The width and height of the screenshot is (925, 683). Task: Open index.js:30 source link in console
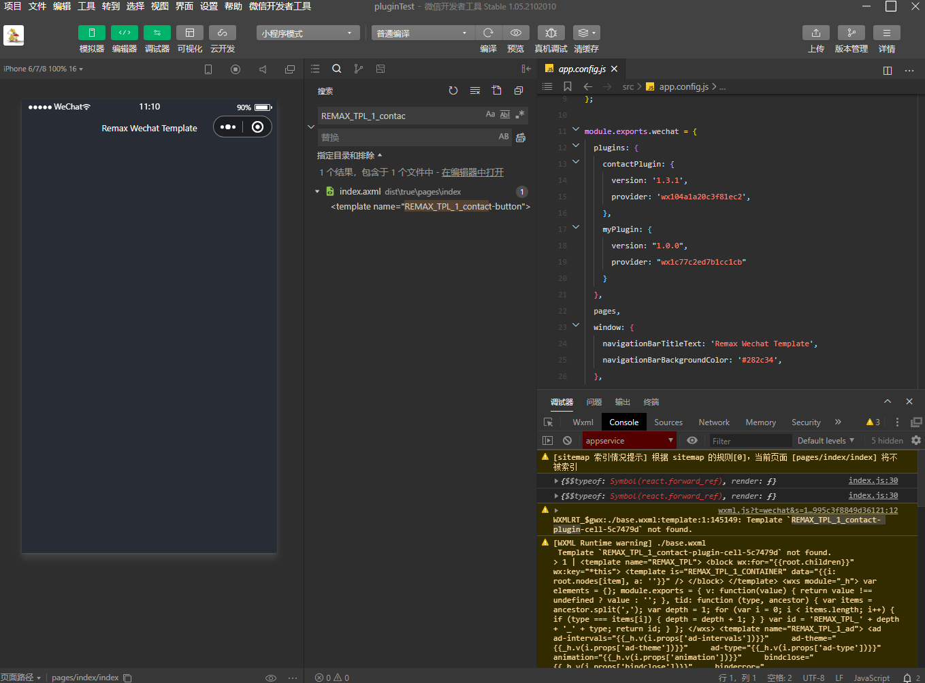click(873, 481)
